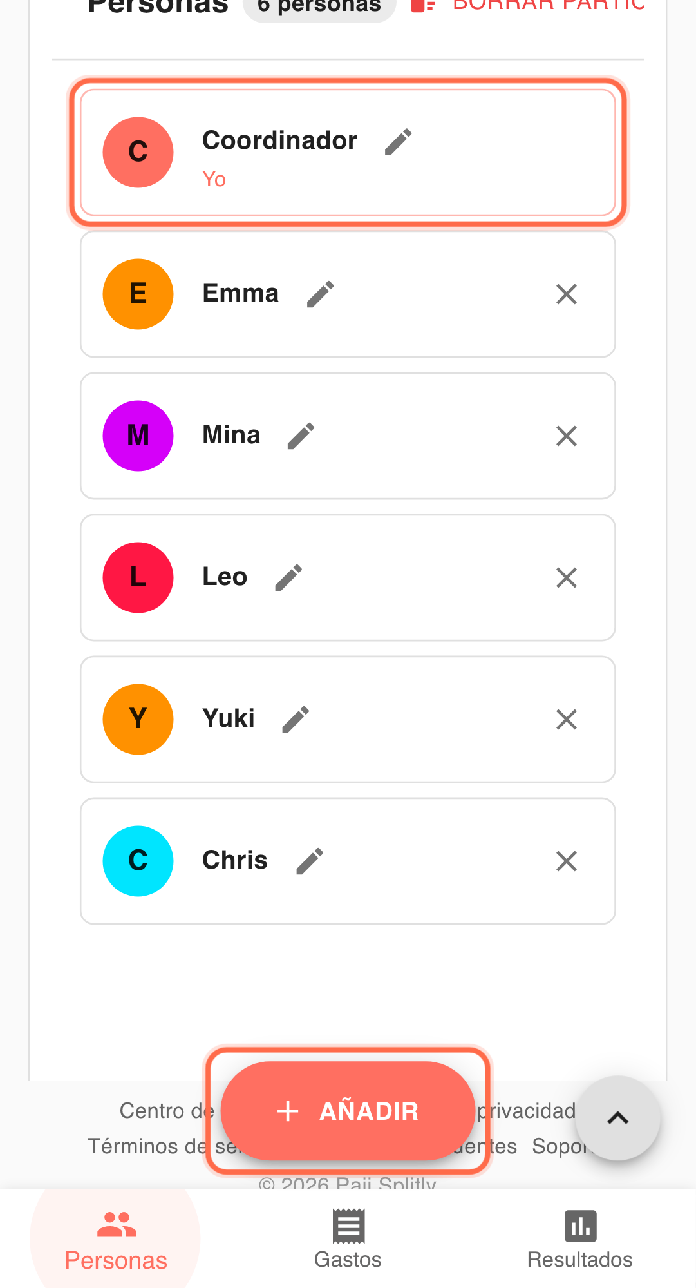Screen dimensions: 696x1288
Task: Edit the Coordinador name pencil icon
Action: [398, 142]
